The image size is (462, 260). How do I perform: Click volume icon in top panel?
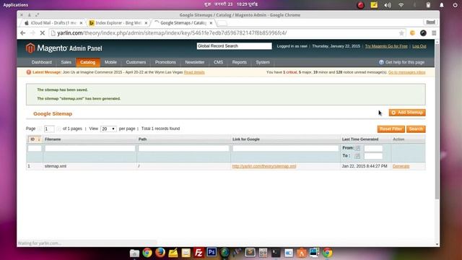[388, 5]
